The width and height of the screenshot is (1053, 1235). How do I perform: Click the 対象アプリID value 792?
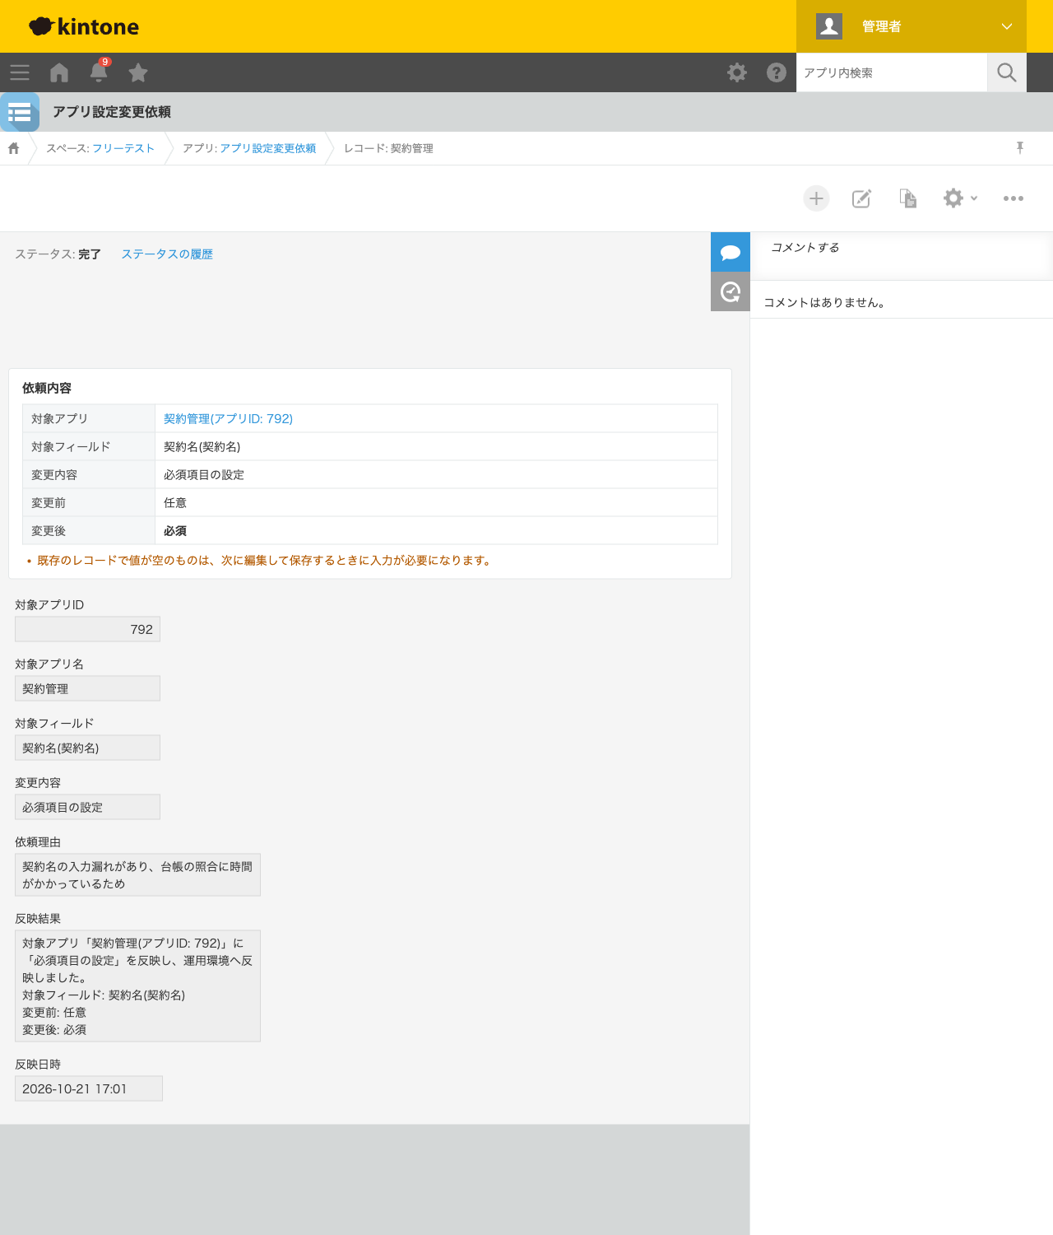coord(87,630)
